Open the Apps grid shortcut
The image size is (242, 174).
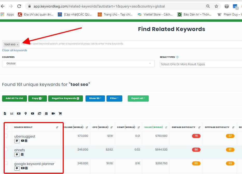pyautogui.click(x=7, y=14)
